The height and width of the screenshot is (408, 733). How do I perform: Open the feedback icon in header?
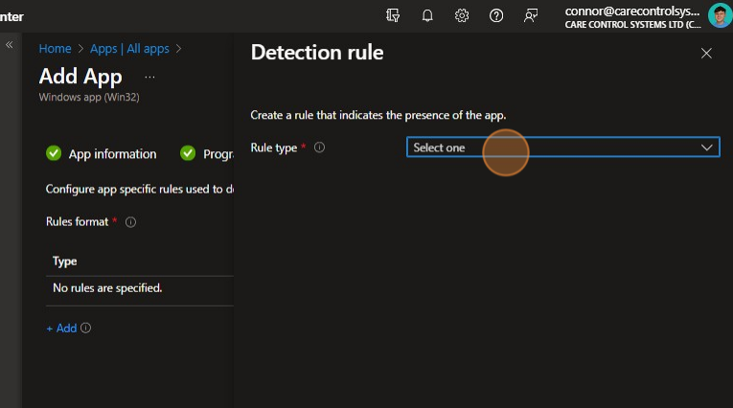coord(531,15)
